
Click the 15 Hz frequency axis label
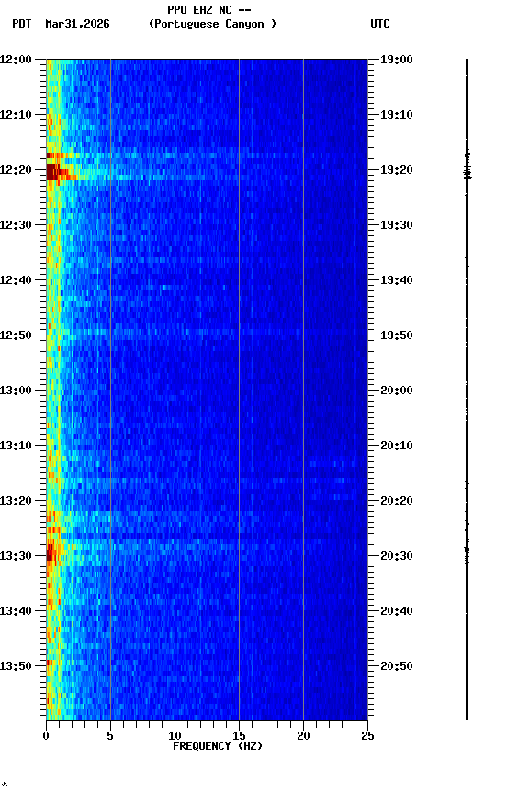click(x=239, y=736)
